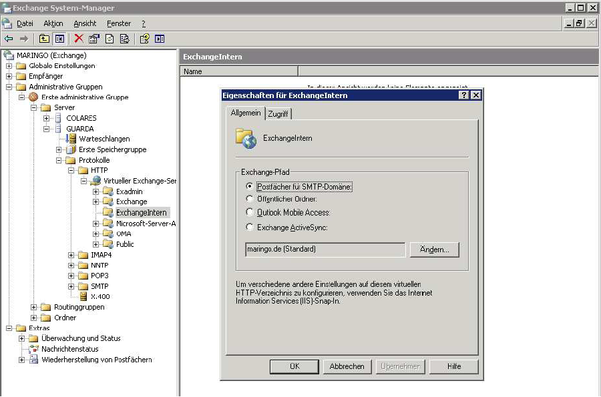Image resolution: width=601 pixels, height=397 pixels.
Task: Expand the Globale Einstellungen node
Action: tap(9, 66)
